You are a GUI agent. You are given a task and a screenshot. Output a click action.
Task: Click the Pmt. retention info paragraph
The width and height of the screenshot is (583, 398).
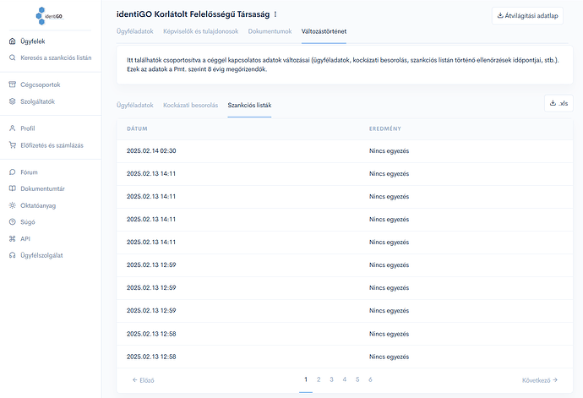pos(342,65)
